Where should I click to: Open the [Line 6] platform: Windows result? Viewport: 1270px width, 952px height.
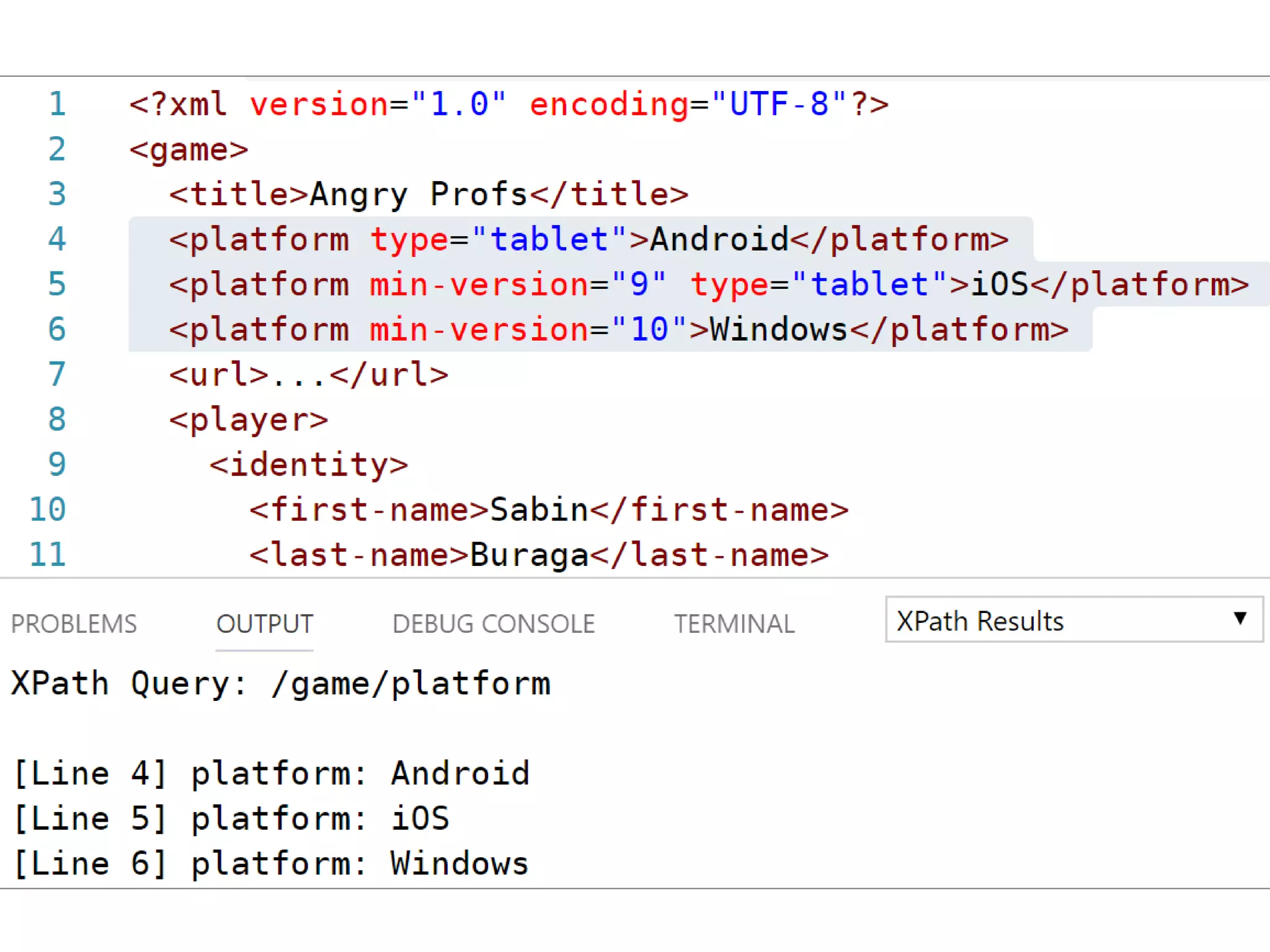(271, 864)
